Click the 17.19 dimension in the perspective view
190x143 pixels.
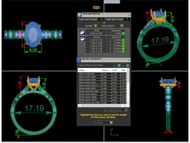pyautogui.click(x=160, y=40)
